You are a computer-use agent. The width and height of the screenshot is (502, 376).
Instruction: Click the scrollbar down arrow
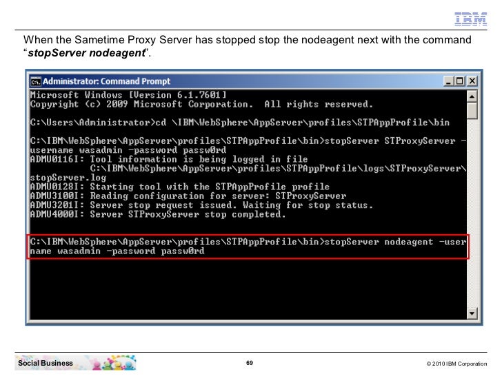472,313
